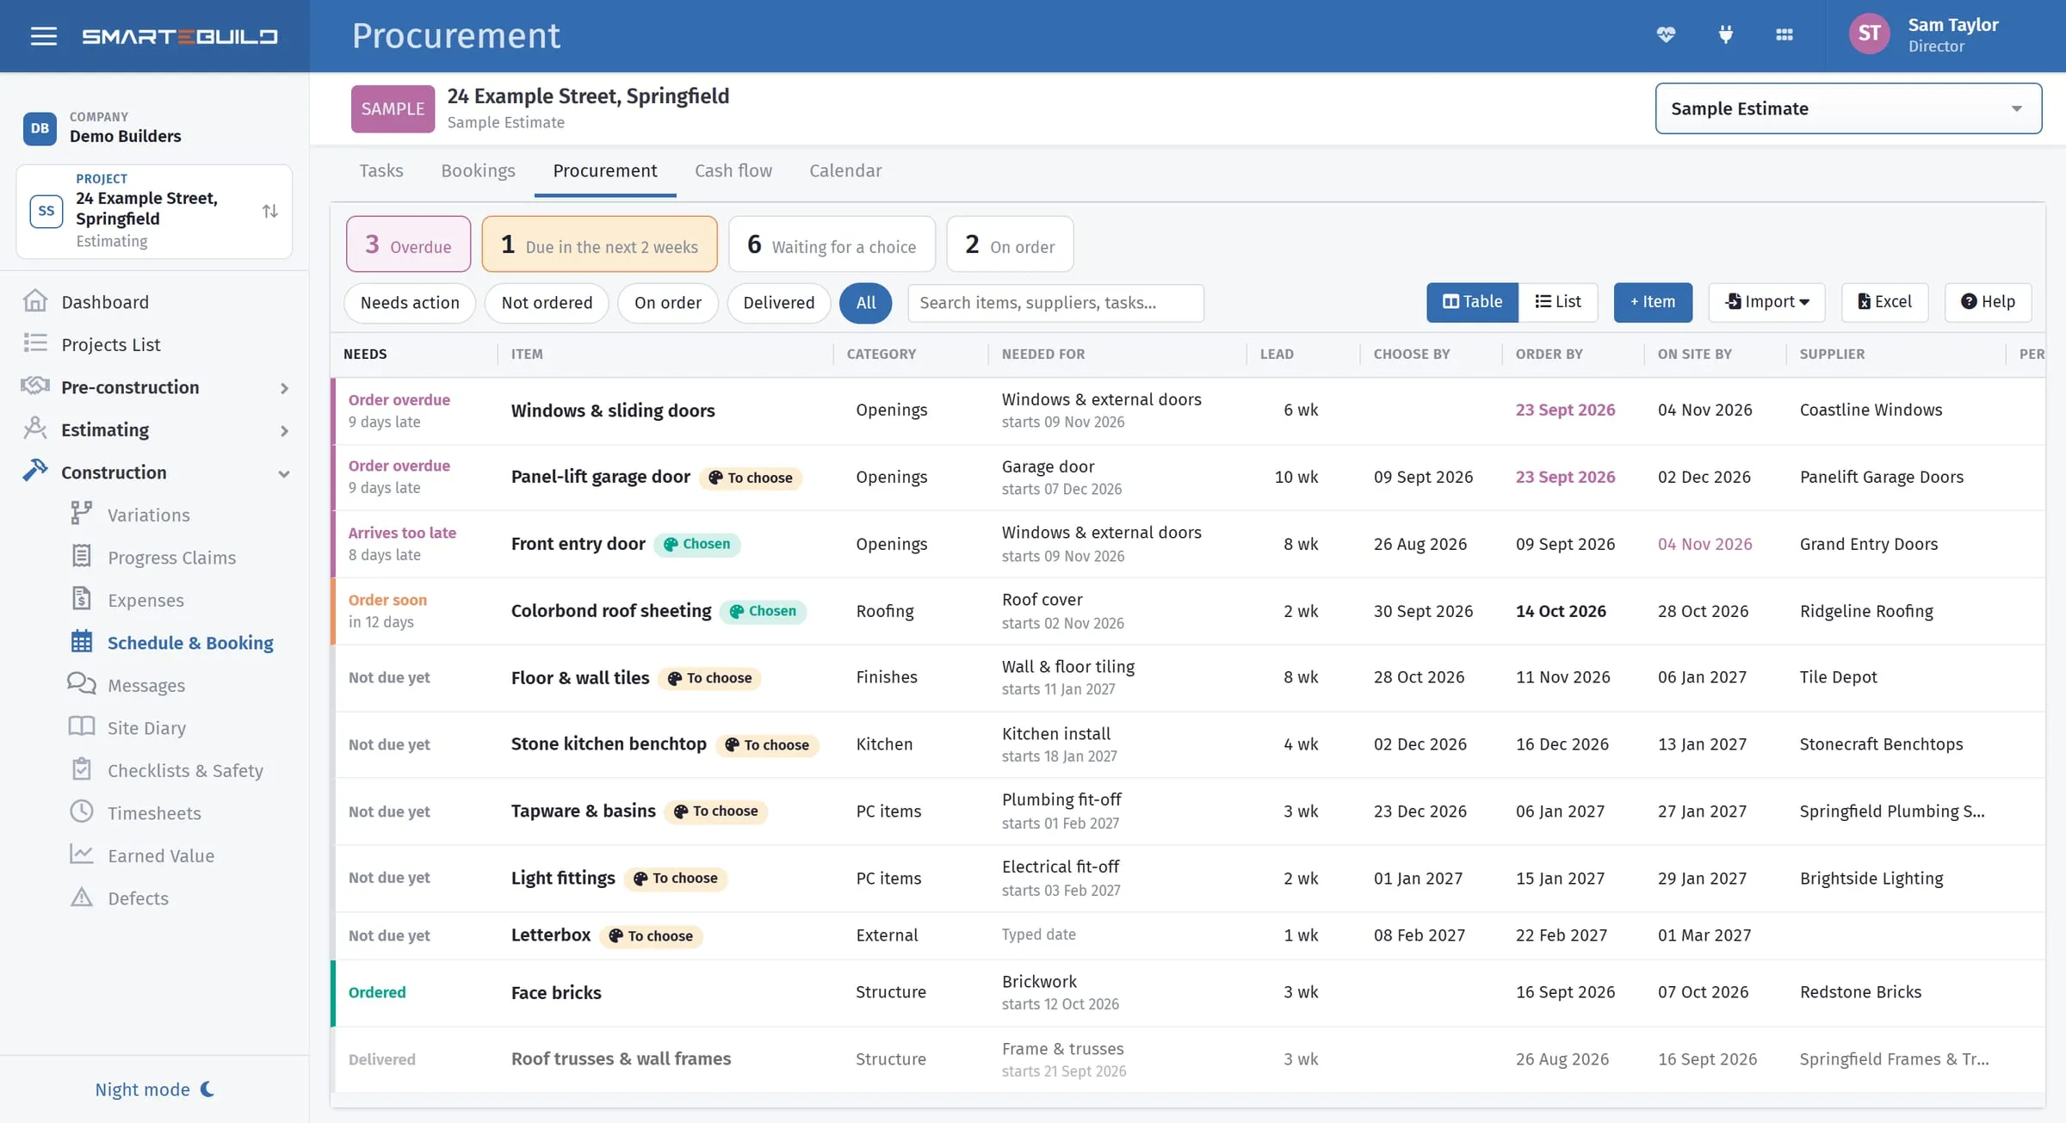Expand Pre-construction section
Viewport: 2066px width, 1123px height.
[155, 387]
